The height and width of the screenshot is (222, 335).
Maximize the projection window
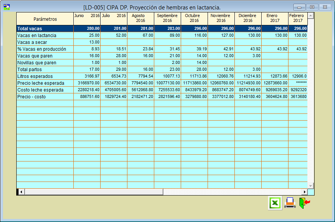pos(312,7)
